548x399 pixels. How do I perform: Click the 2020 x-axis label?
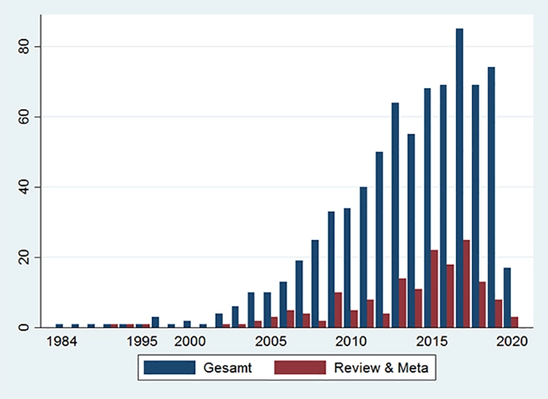(x=511, y=341)
